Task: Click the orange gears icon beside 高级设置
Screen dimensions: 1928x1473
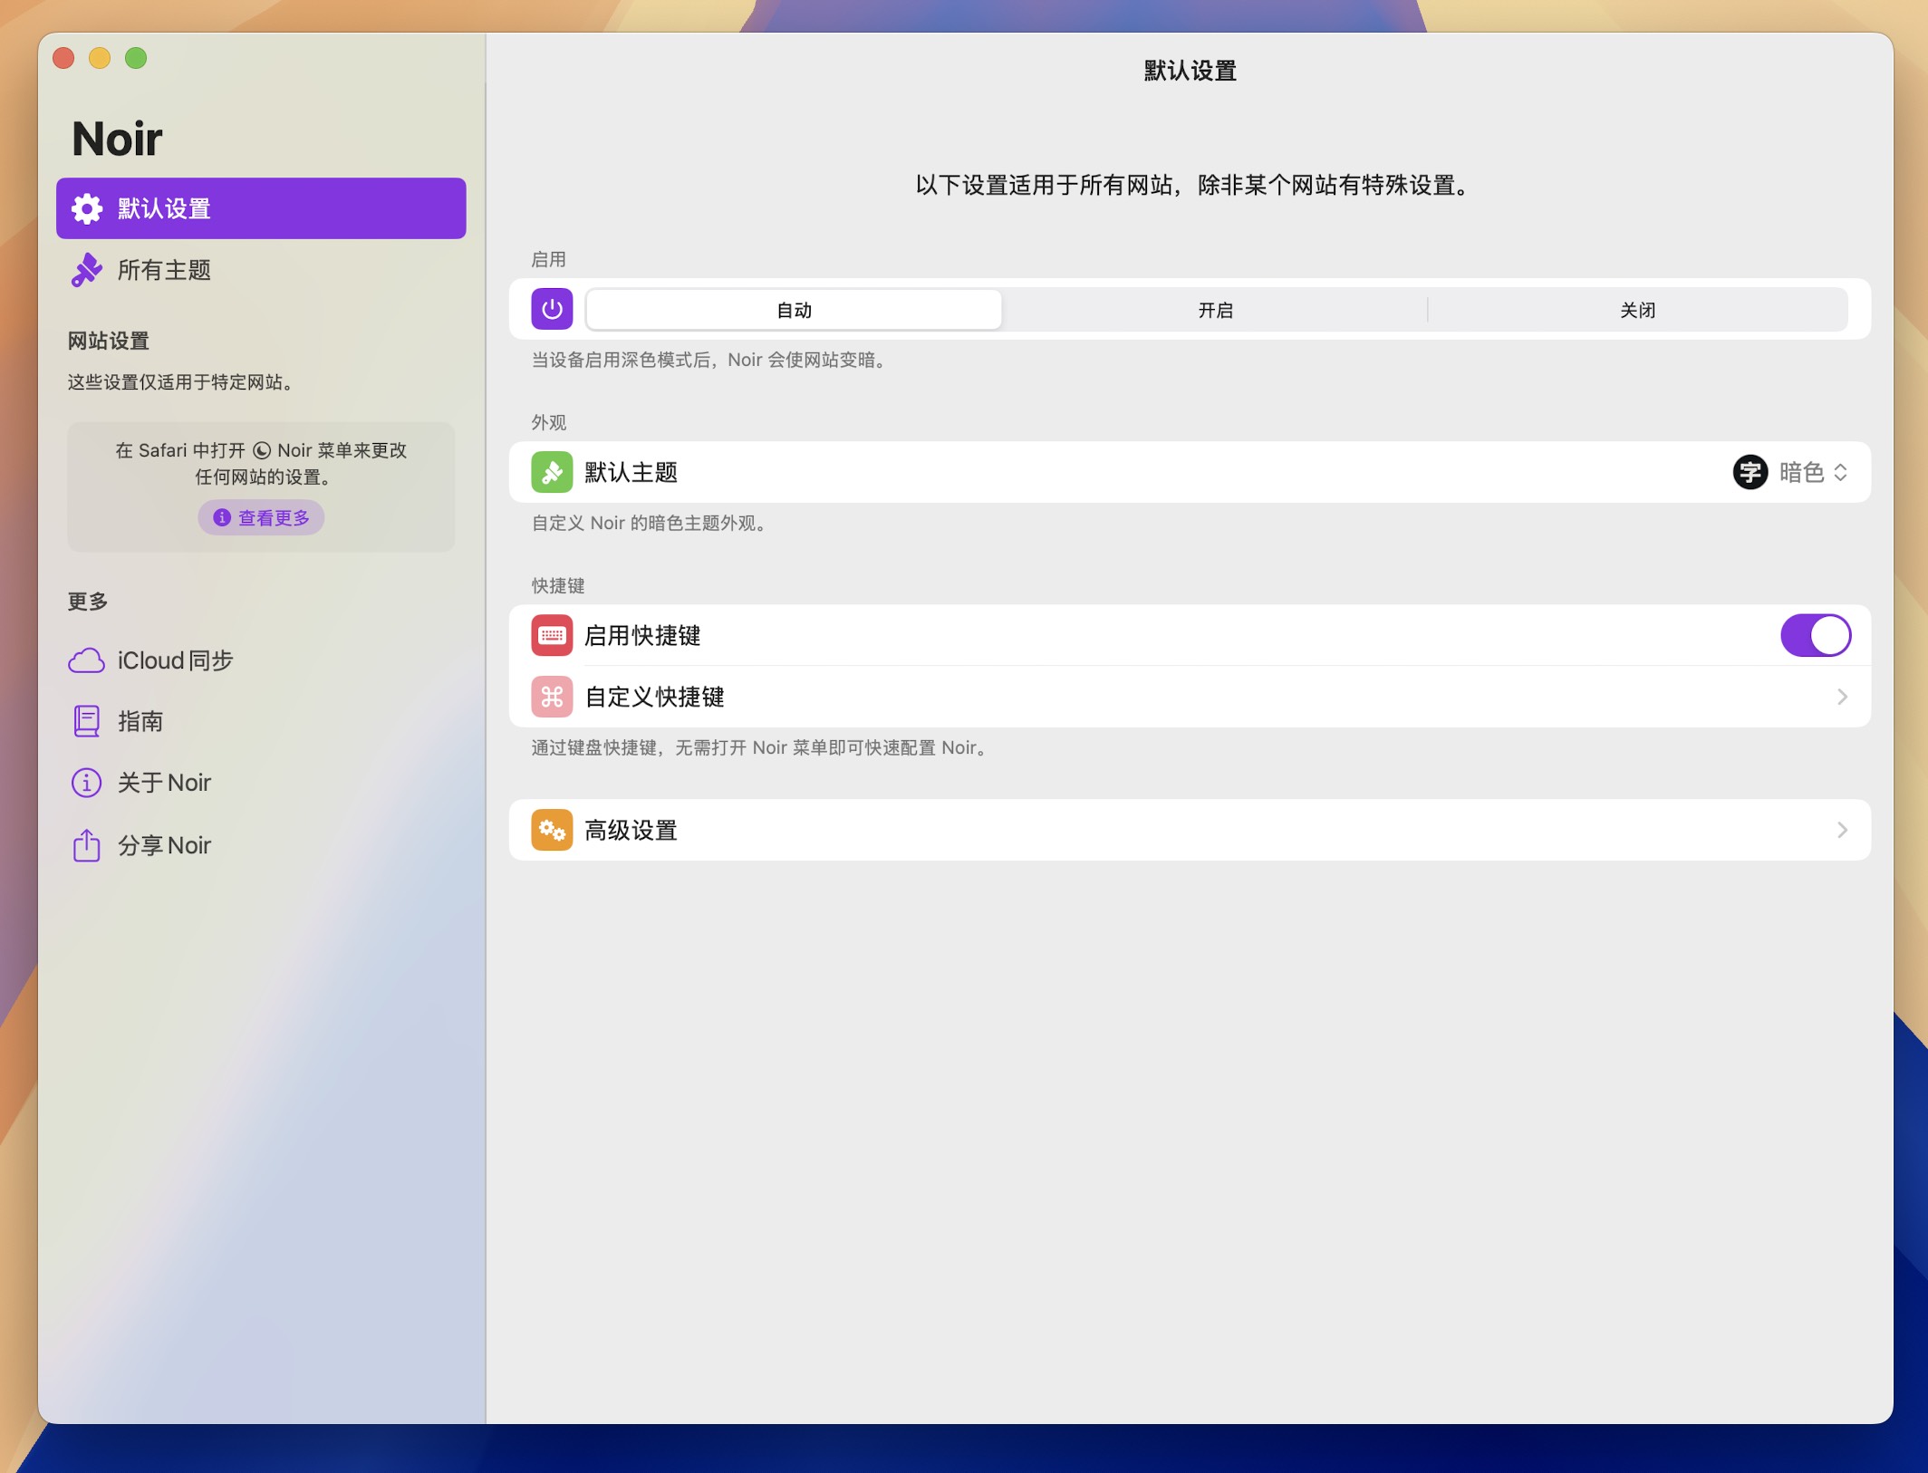Action: click(x=551, y=830)
